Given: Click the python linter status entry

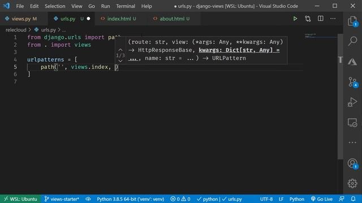Looking at the screenshot, I should pos(207,199).
